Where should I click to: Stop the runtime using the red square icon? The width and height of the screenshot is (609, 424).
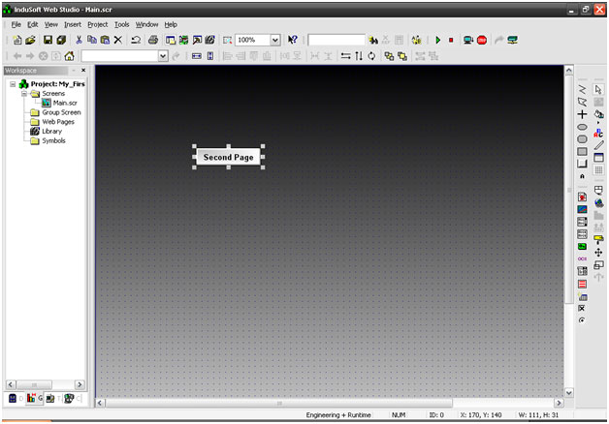point(451,40)
